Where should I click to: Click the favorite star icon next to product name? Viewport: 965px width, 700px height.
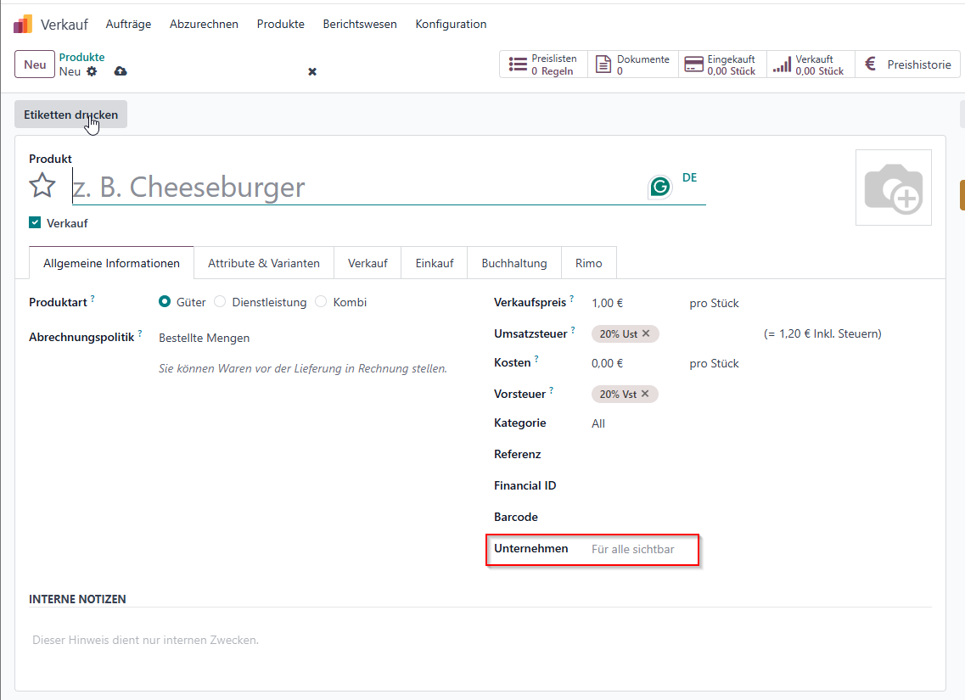(42, 185)
